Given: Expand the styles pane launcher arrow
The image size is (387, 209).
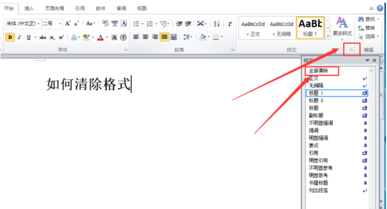Looking at the screenshot, I should (x=351, y=50).
